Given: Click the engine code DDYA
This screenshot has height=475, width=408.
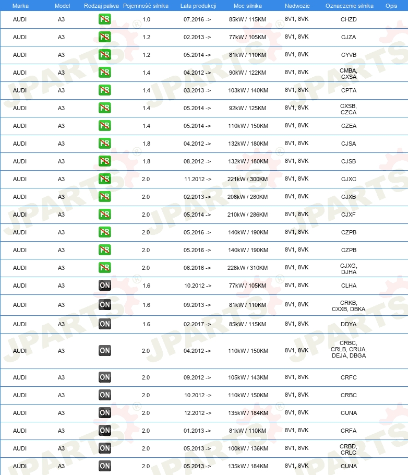Looking at the screenshot, I should [349, 324].
